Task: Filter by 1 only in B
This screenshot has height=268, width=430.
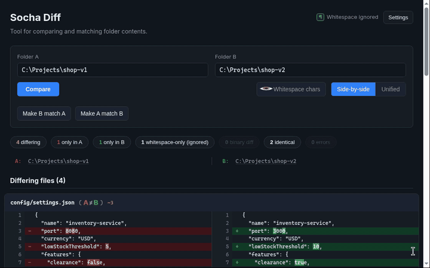Action: pos(112,142)
